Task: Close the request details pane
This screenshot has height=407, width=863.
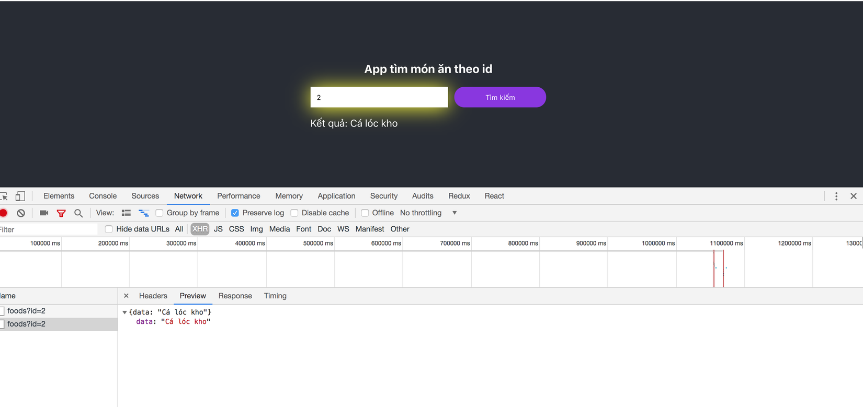Action: (126, 296)
